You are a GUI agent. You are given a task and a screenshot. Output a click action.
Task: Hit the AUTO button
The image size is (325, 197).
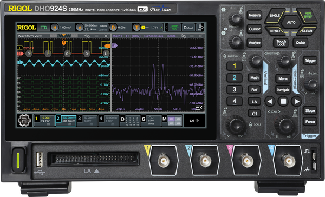point(291,22)
